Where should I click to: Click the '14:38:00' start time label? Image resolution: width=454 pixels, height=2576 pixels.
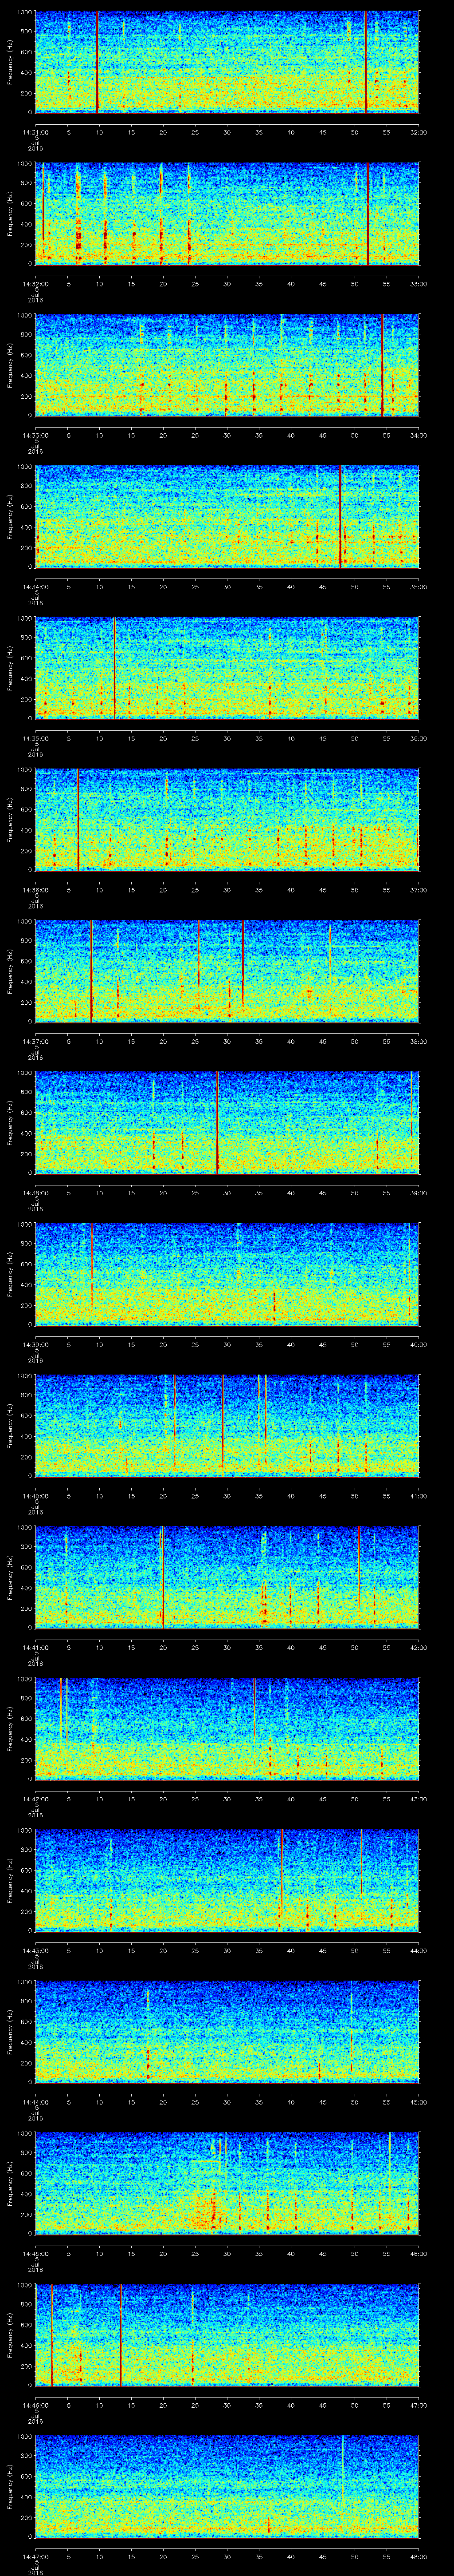pyautogui.click(x=36, y=1192)
